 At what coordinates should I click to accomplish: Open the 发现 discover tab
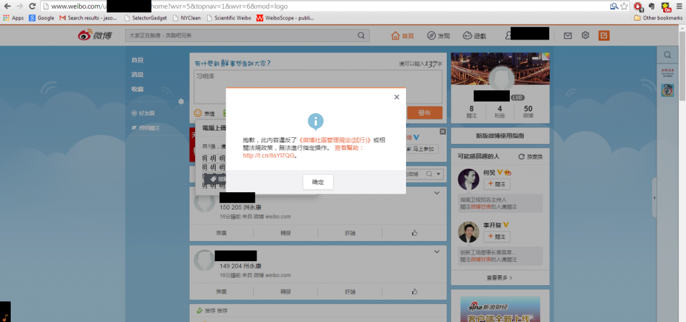(x=439, y=35)
